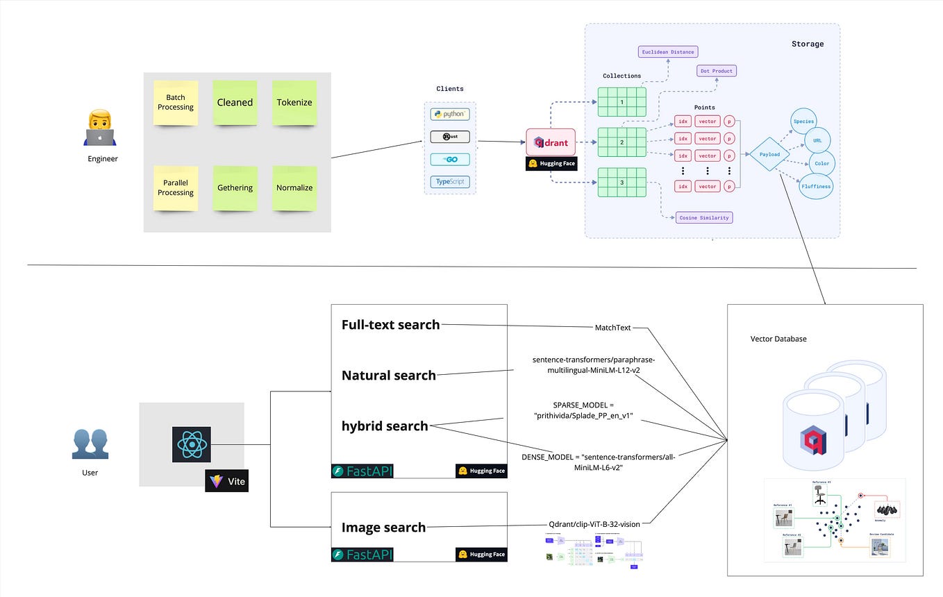Click the TypeScript client logo
The width and height of the screenshot is (943, 597).
pyautogui.click(x=450, y=181)
